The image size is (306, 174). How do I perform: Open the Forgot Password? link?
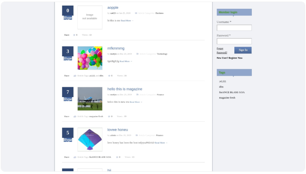[222, 51]
